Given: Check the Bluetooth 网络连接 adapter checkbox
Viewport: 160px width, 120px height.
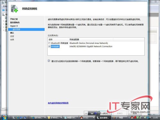Looking at the screenshot, I should (x=49, y=43).
